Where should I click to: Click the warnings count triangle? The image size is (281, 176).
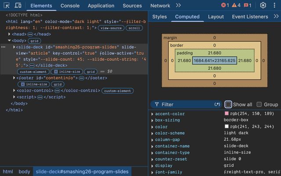(236, 5)
